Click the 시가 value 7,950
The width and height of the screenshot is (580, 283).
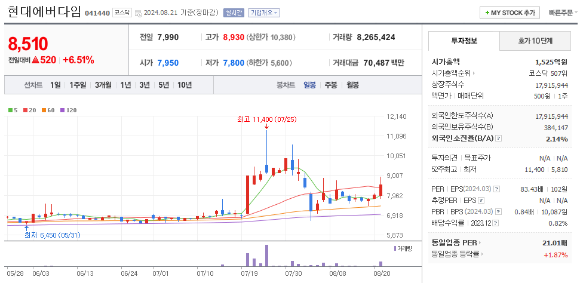point(168,63)
